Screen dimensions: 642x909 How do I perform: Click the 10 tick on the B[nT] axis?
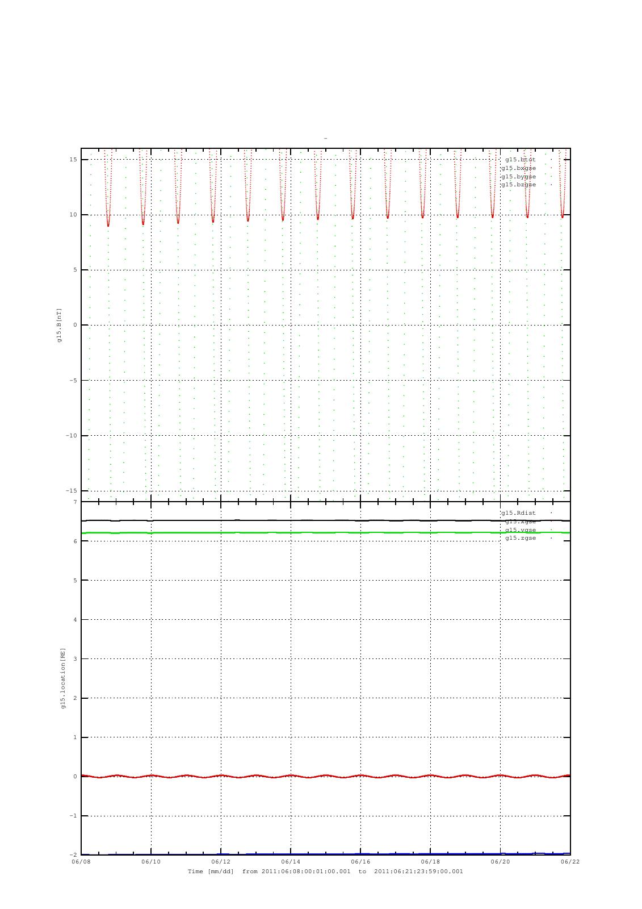click(x=73, y=215)
